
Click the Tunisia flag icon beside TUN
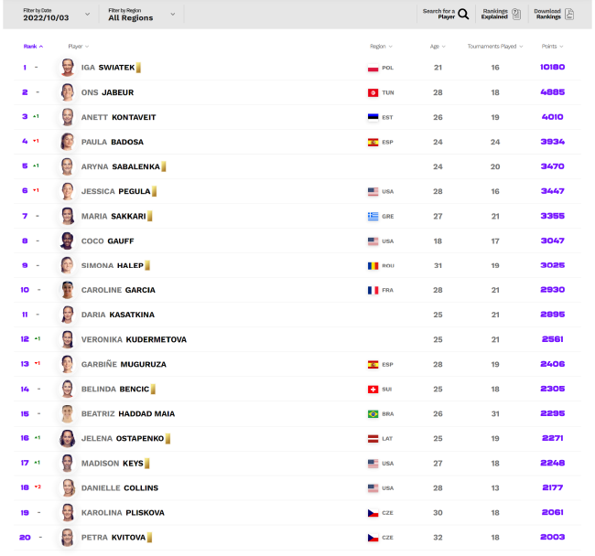click(373, 92)
